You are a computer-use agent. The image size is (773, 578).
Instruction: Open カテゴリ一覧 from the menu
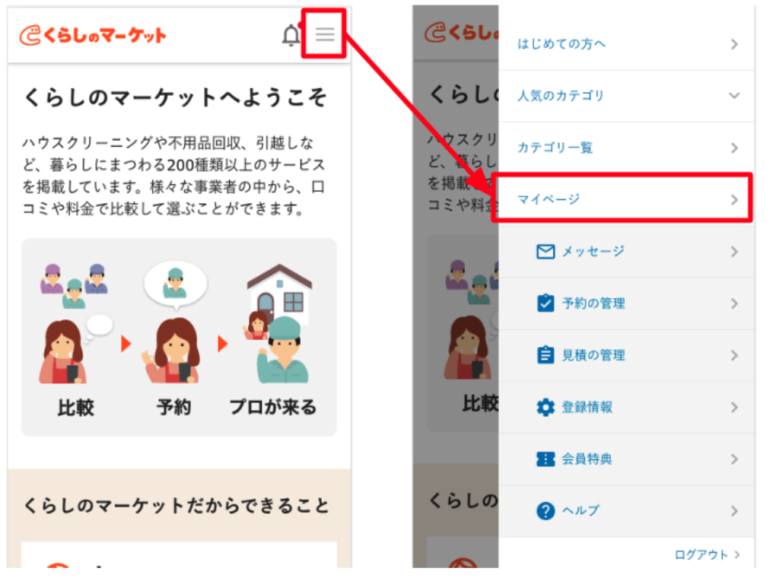[x=627, y=148]
